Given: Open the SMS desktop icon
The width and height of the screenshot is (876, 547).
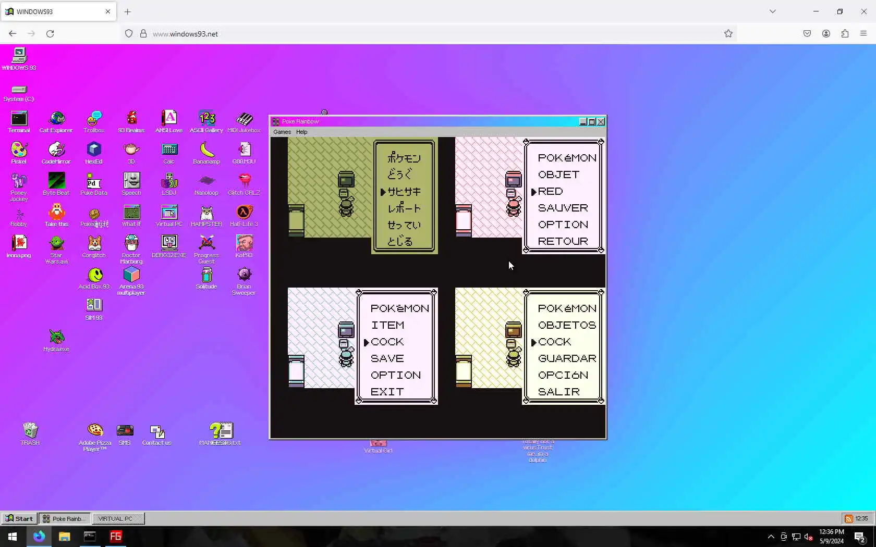Looking at the screenshot, I should click(x=125, y=434).
